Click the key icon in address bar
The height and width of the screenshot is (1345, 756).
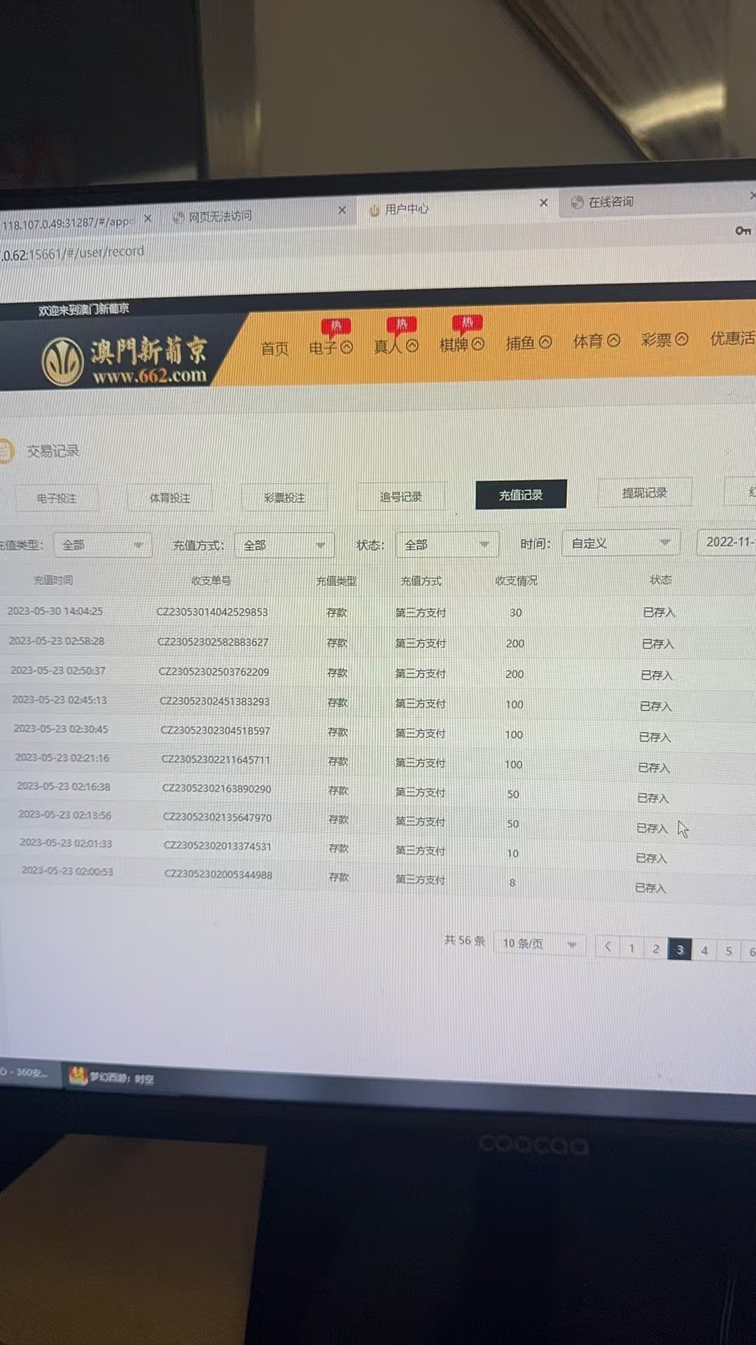[x=743, y=230]
